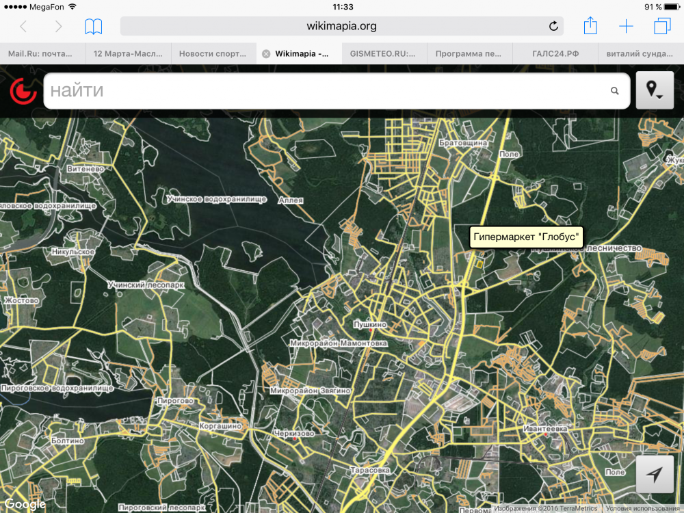Screen dimensions: 684x513
Task: Tap the wikimapia.org address bar
Action: (x=341, y=27)
